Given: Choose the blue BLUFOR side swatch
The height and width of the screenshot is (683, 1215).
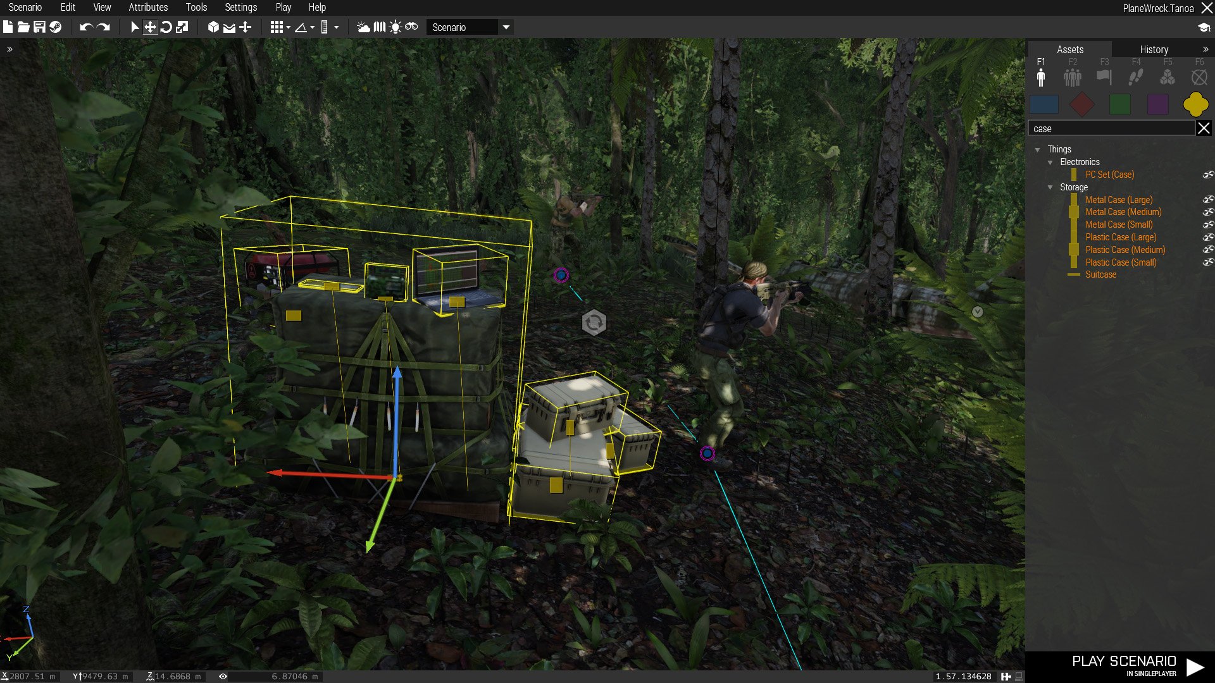Looking at the screenshot, I should point(1044,104).
